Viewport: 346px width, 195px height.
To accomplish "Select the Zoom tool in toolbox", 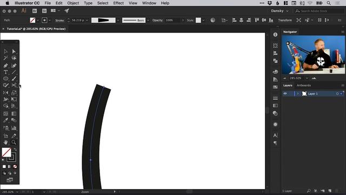I will click(x=14, y=142).
